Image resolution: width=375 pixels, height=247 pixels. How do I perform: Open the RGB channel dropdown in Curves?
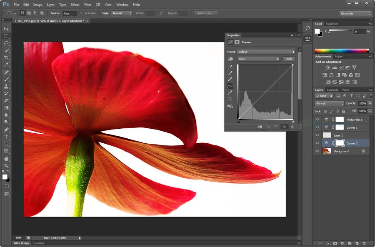258,59
